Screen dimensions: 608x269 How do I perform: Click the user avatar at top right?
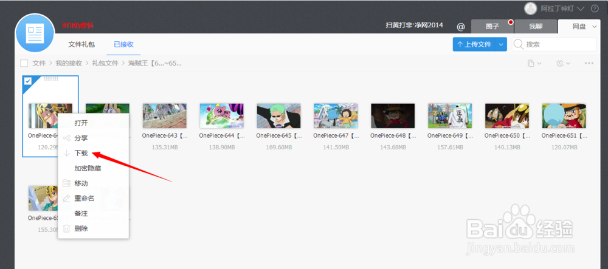[530, 9]
